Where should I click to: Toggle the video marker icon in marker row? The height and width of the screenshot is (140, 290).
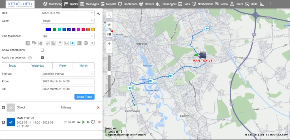click(x=73, y=43)
